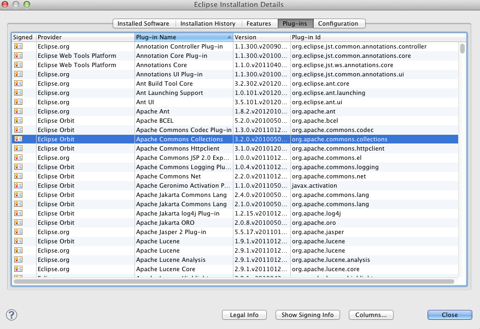Close the dialog with the Close button
This screenshot has width=480, height=329.
(x=450, y=315)
